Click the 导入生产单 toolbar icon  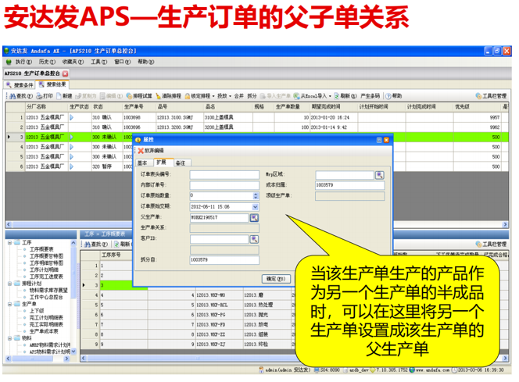tap(263, 96)
